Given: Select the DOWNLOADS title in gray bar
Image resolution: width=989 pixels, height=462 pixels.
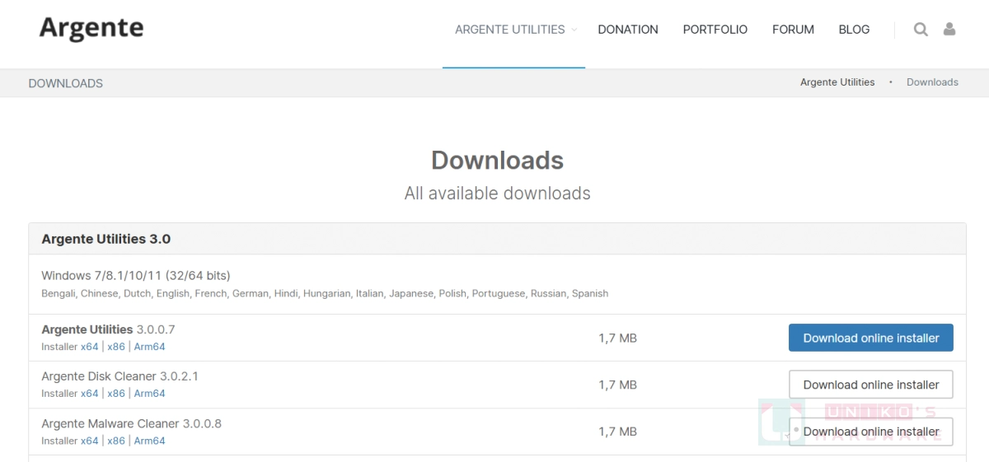Looking at the screenshot, I should pyautogui.click(x=65, y=83).
